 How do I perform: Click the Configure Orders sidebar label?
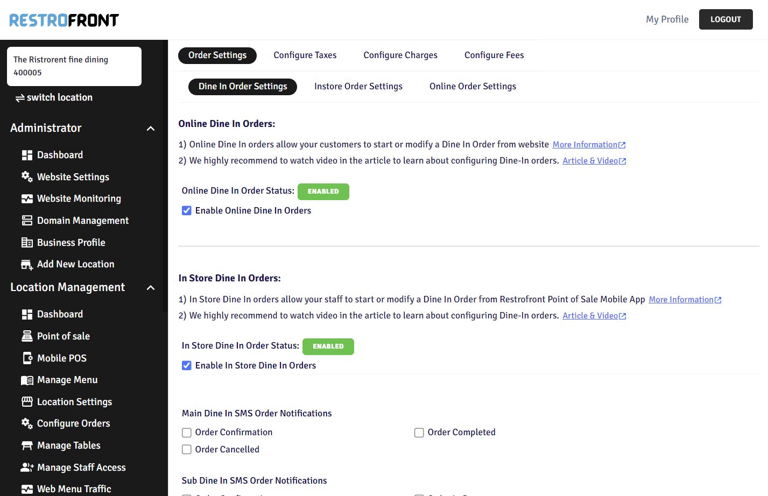(x=74, y=423)
